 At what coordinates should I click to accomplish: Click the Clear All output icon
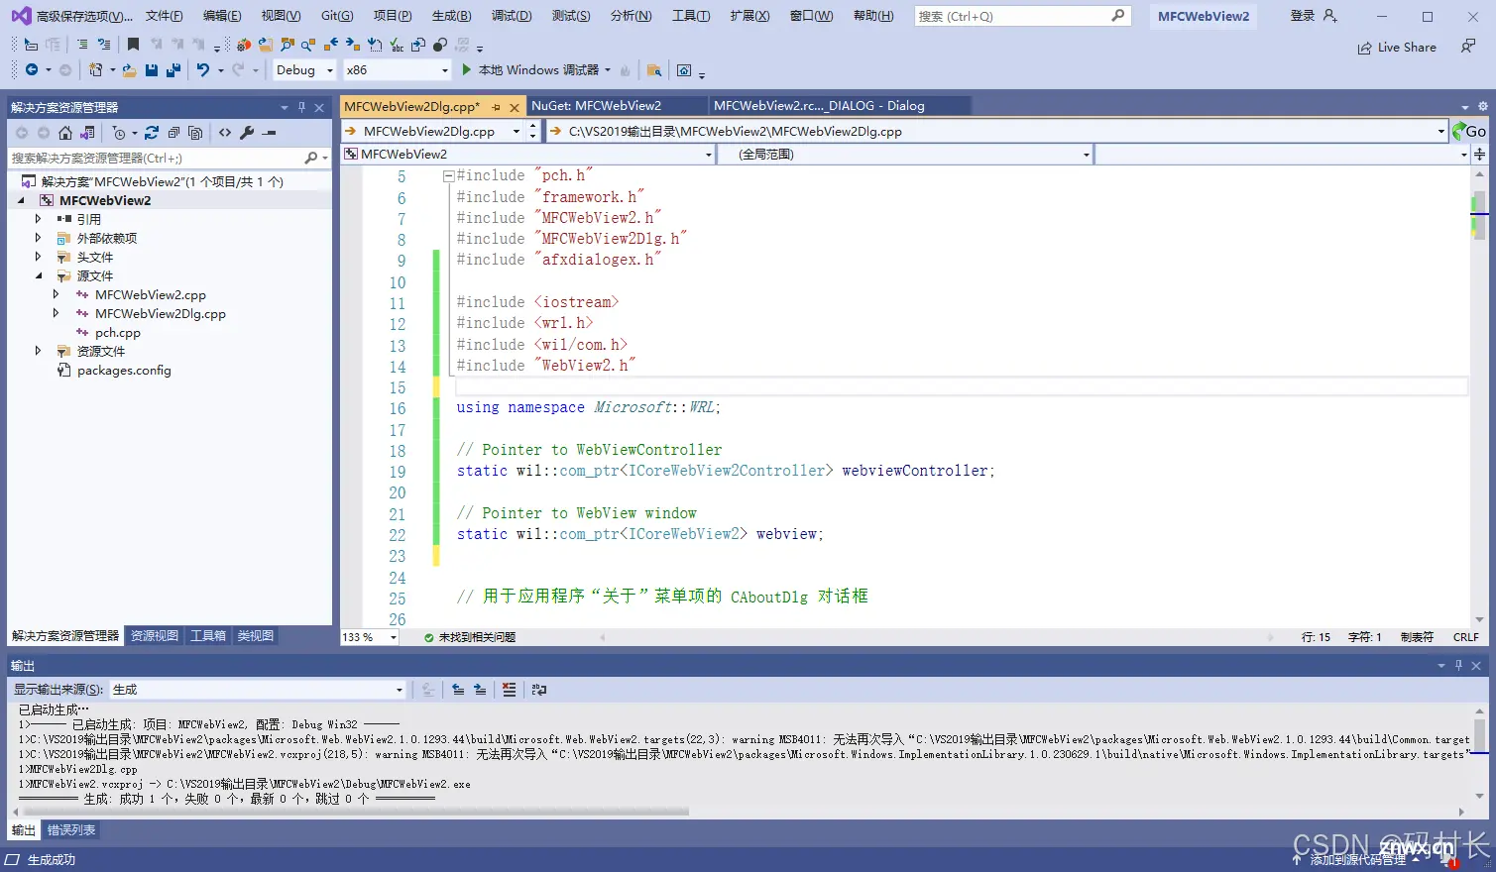click(x=510, y=690)
